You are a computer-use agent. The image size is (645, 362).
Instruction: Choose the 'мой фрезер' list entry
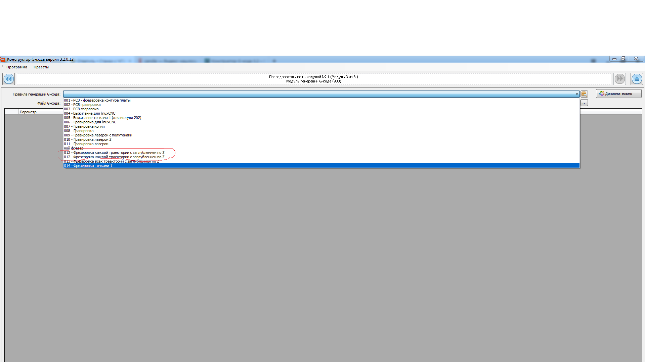pos(74,148)
